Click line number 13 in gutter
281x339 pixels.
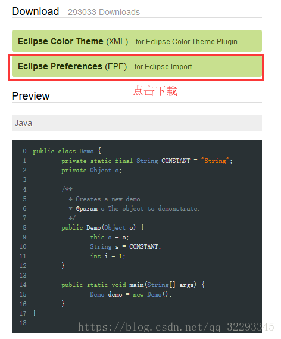(23, 275)
